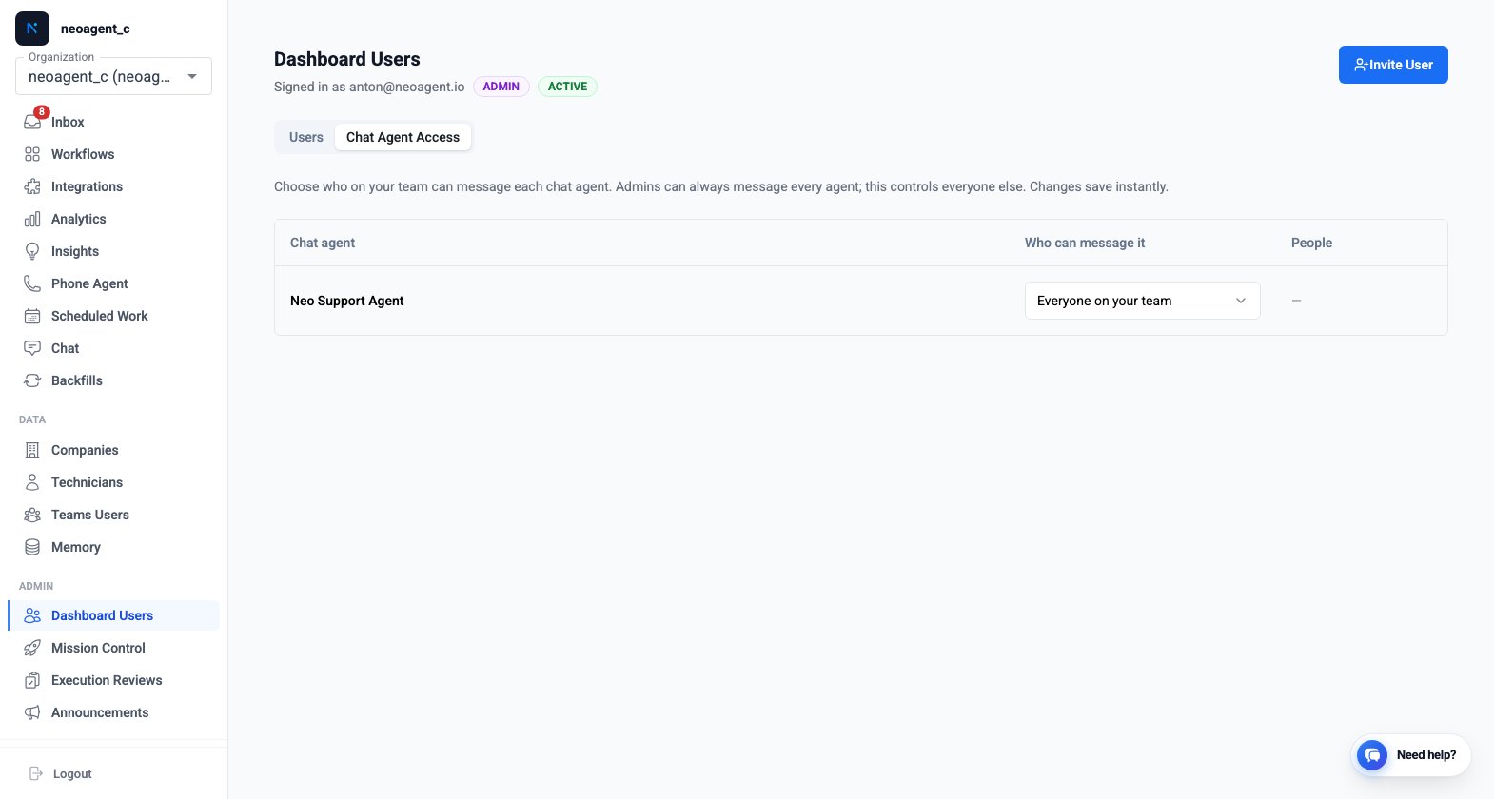Viewport: 1494px width, 799px height.
Task: Open the Announcements page
Action: 113,712
